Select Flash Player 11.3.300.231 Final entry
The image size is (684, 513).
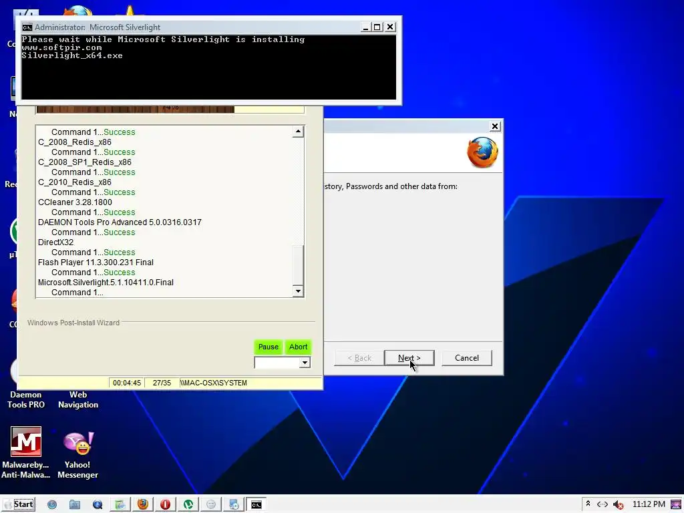click(96, 262)
